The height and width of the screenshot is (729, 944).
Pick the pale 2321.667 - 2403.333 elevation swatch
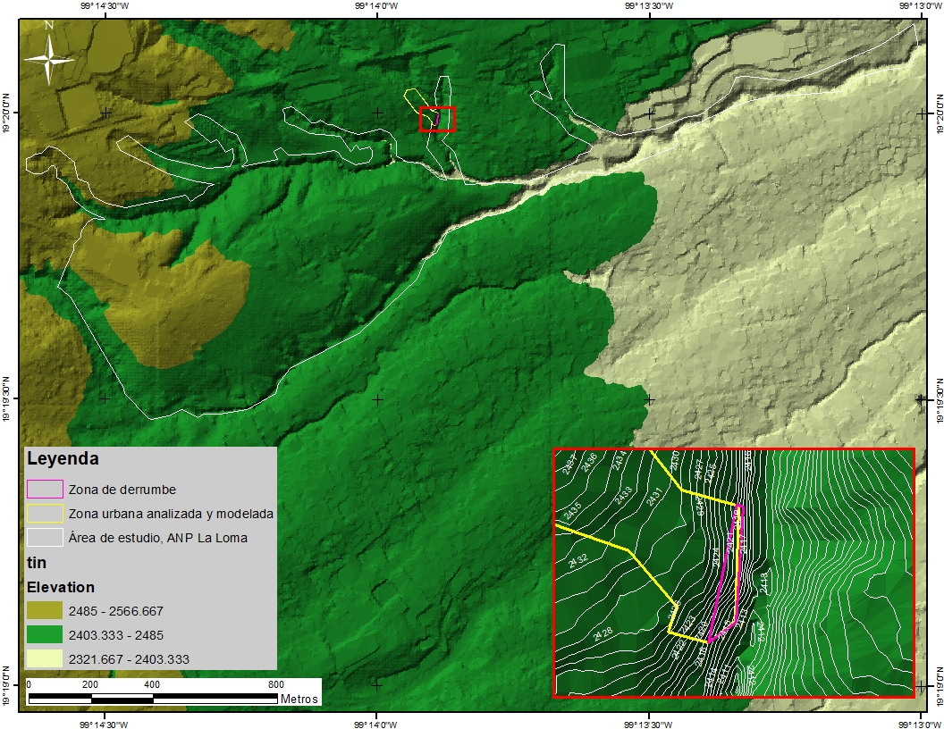point(45,659)
